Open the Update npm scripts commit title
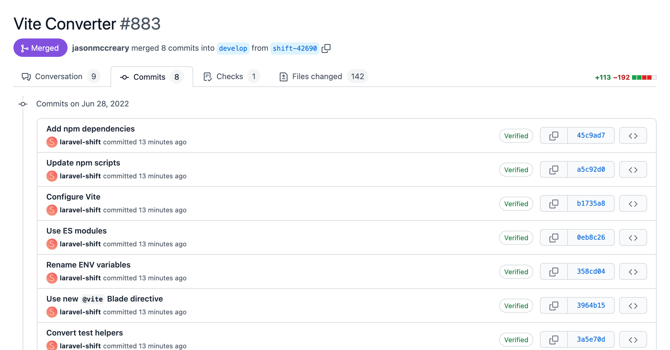This screenshot has height=350, width=670. [x=83, y=163]
